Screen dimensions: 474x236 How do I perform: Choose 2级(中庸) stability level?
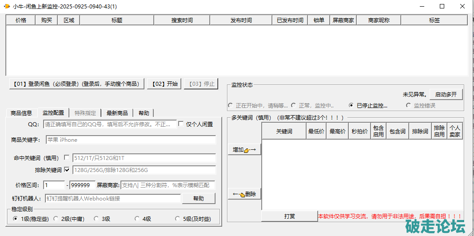[56, 219]
